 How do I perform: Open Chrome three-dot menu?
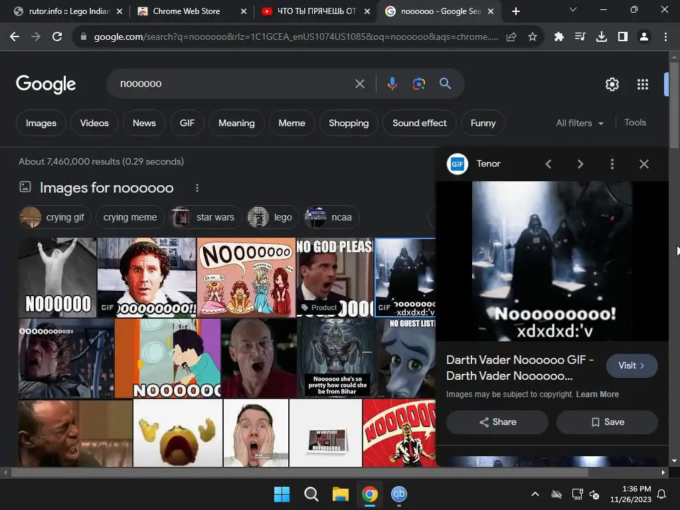pos(665,37)
